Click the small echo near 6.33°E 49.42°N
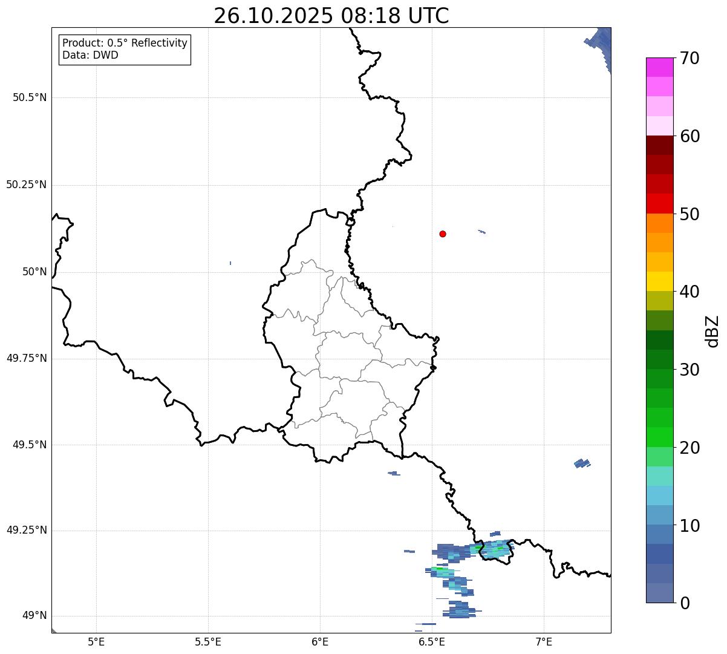Viewport: 727px width, 654px height. point(394,473)
